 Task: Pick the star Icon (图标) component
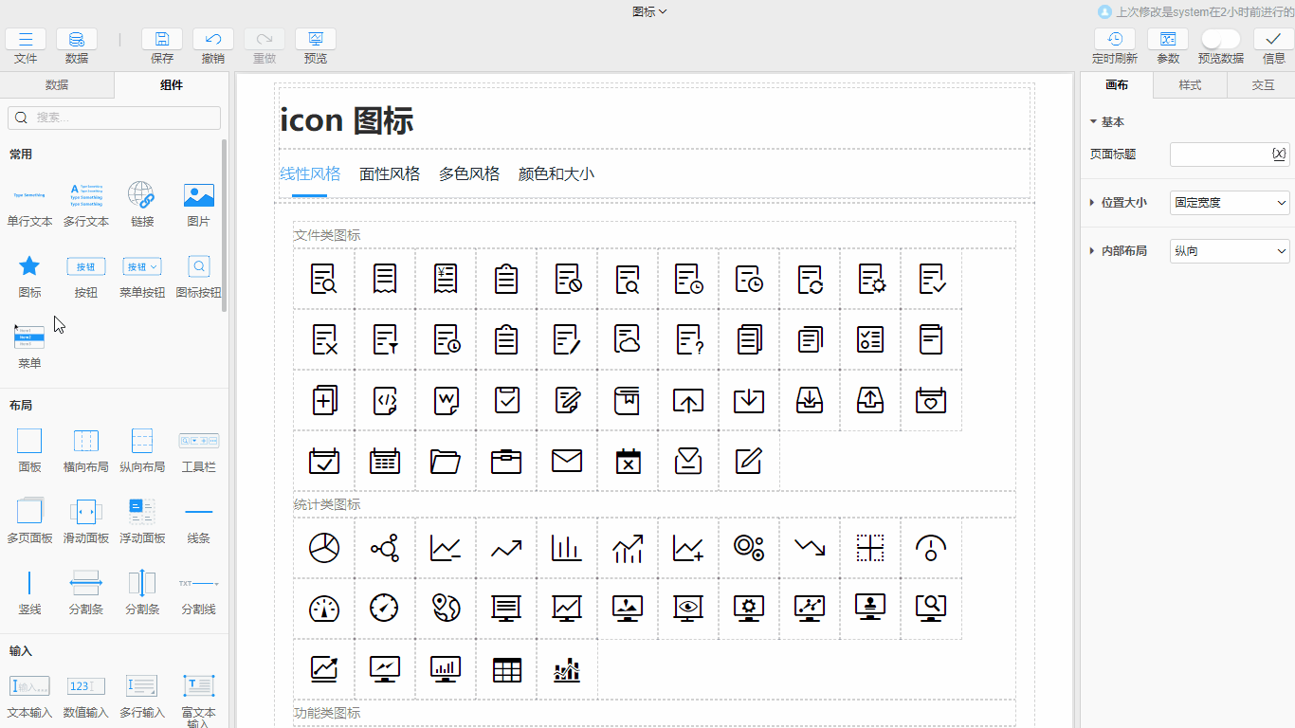click(x=29, y=266)
